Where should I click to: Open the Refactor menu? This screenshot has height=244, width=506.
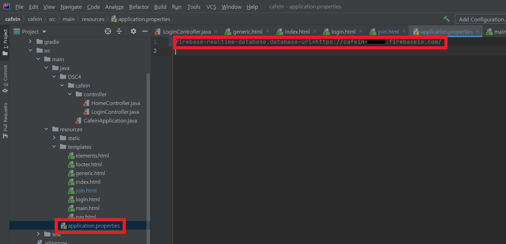click(139, 7)
